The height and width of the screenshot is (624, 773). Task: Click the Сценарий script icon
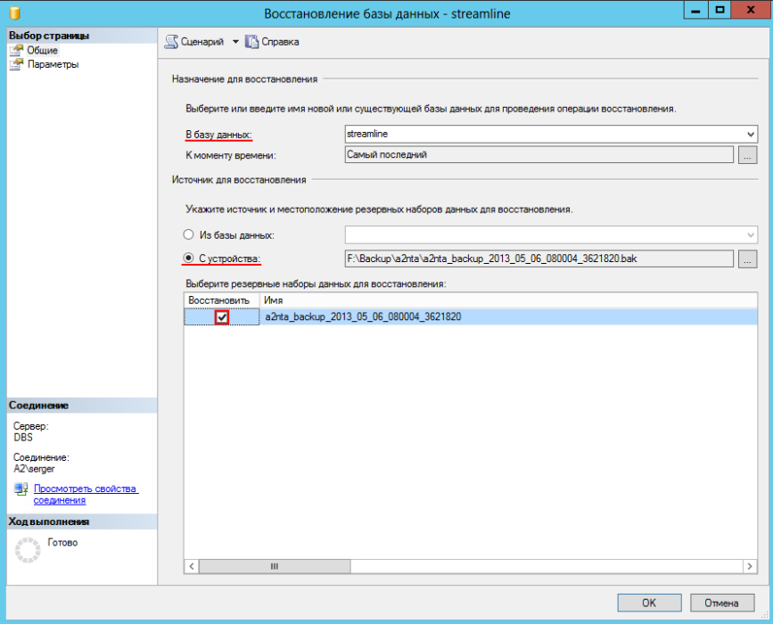(171, 42)
